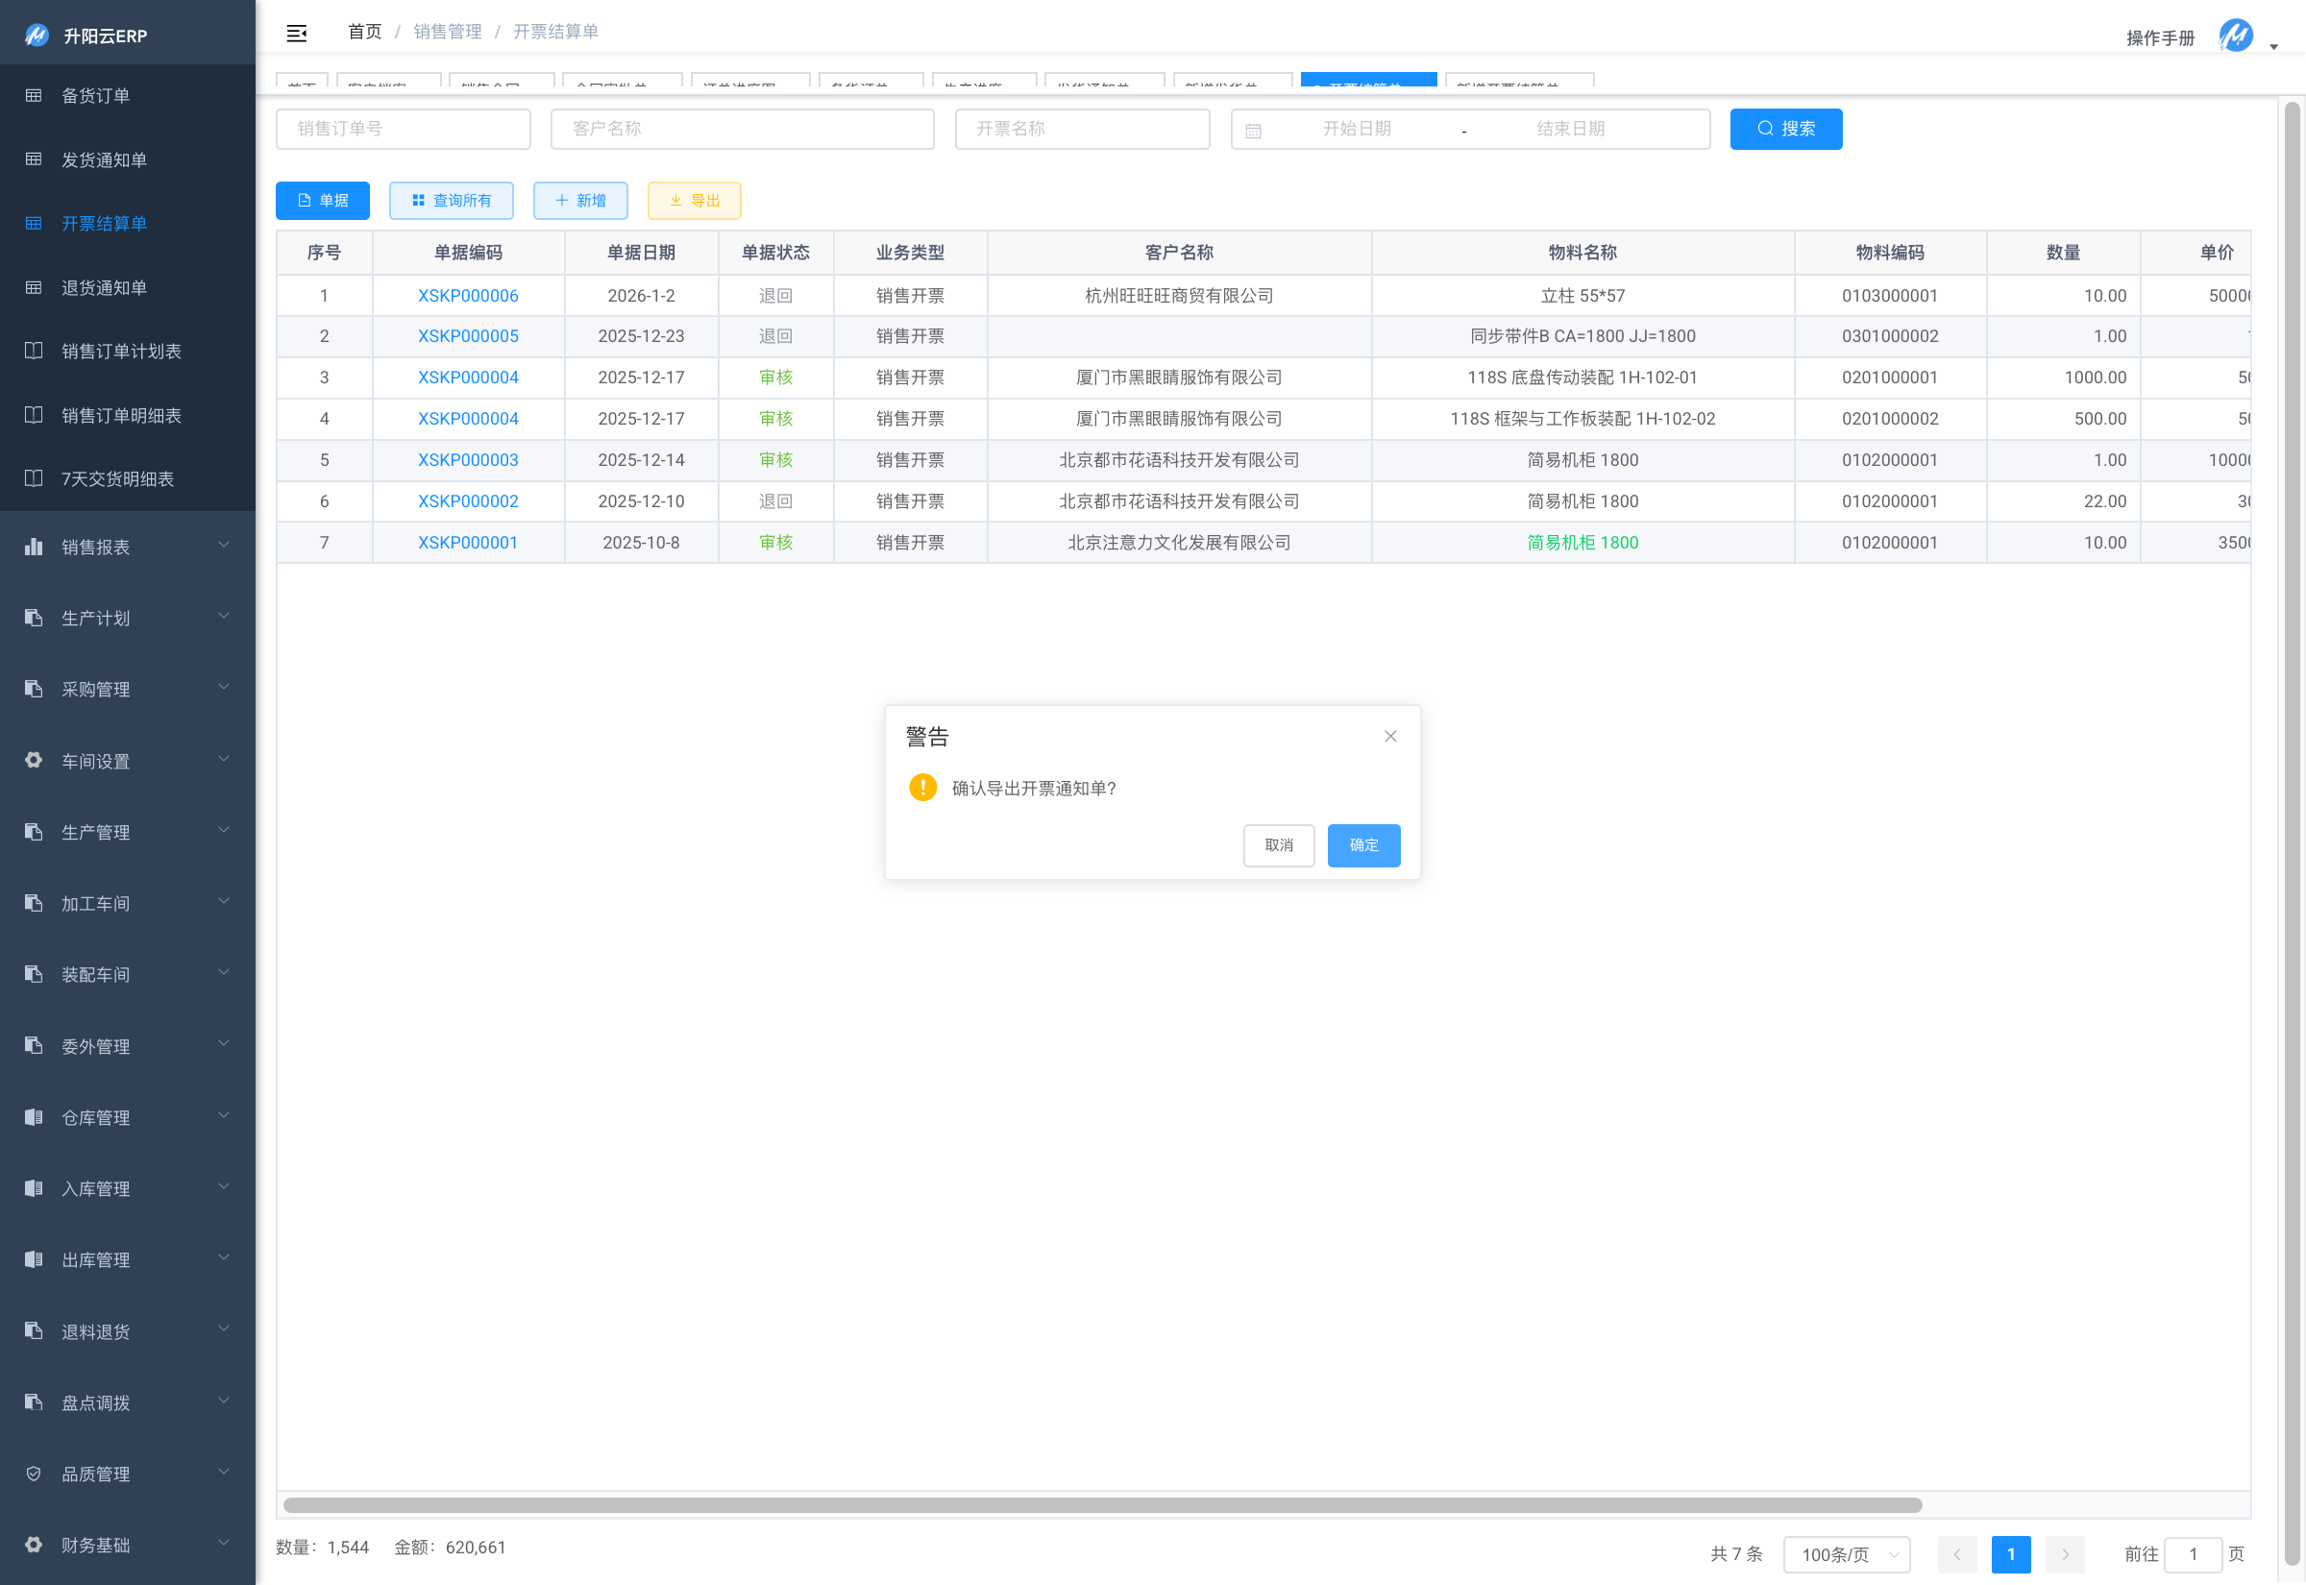The width and height of the screenshot is (2306, 1585).
Task: Open 发货通知单 in the sidebar
Action: point(105,159)
